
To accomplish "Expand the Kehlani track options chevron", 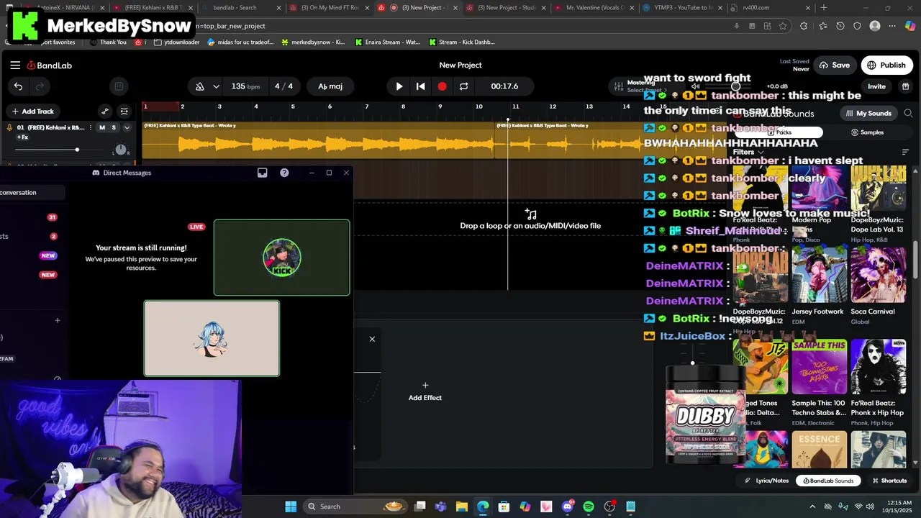I will (x=127, y=127).
